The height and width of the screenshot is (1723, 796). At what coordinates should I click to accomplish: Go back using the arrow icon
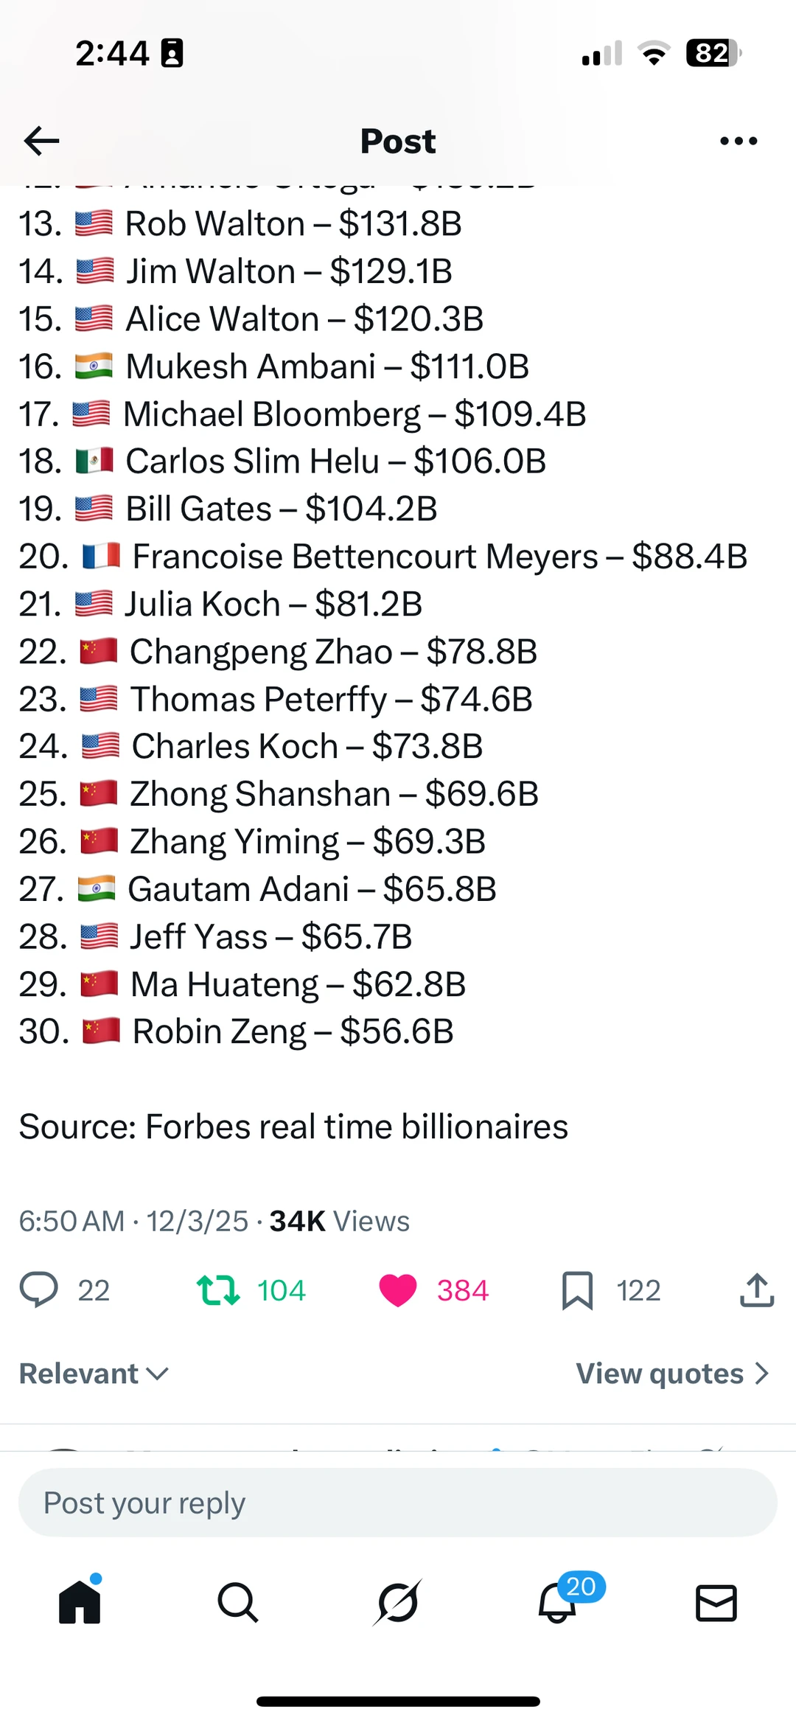pos(41,141)
